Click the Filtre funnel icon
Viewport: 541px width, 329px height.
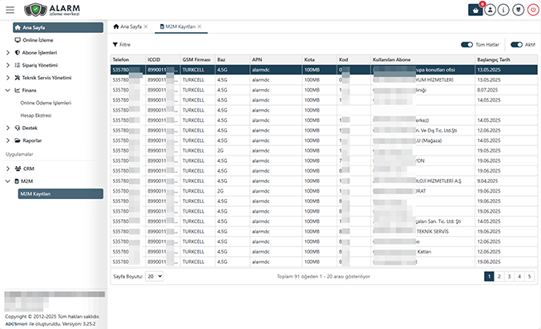[115, 45]
